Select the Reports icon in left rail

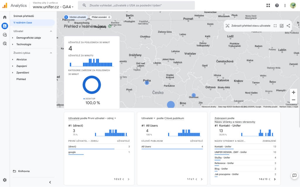5,26
